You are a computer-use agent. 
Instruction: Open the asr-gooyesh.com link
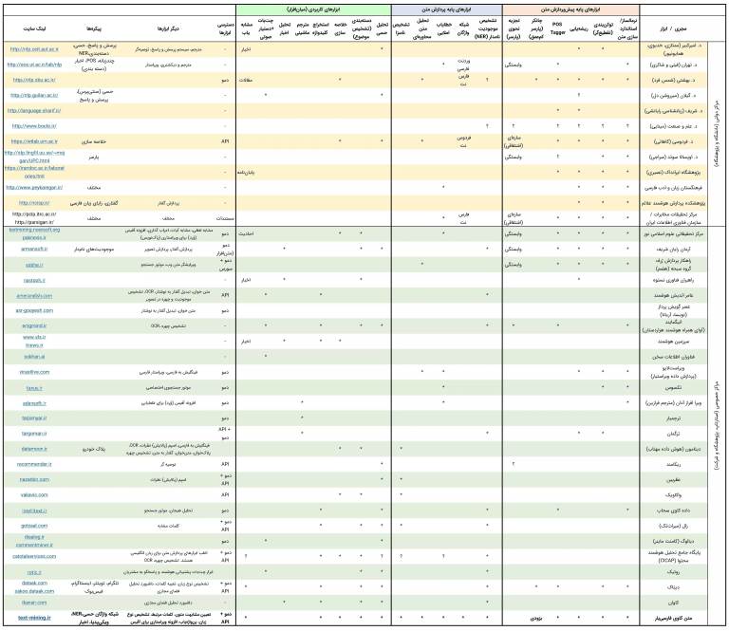34,310
